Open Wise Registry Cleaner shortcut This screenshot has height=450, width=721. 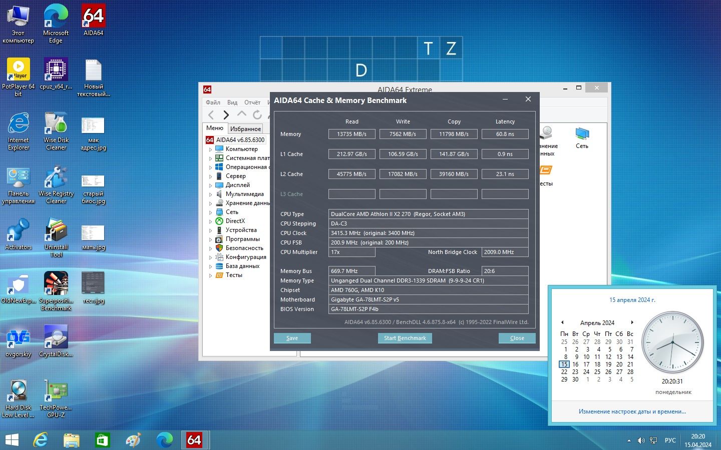(x=56, y=184)
